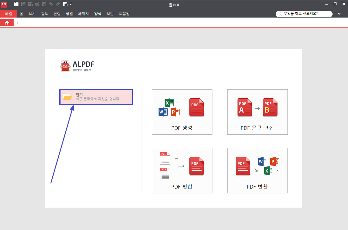Click the Save floppy disk icon
Image resolution: width=348 pixels, height=230 pixels.
(x=23, y=4)
